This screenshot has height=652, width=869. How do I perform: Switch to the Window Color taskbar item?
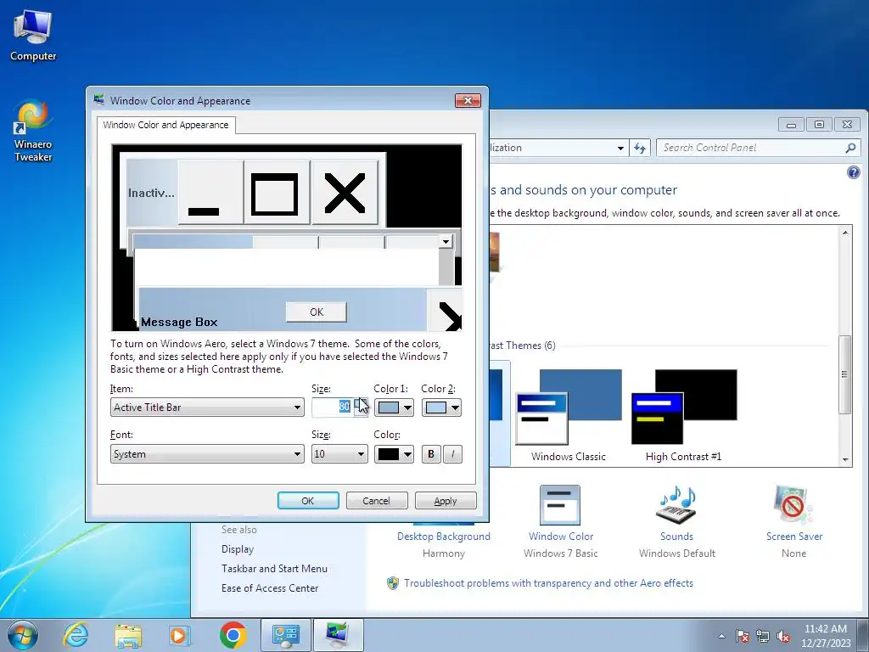(x=338, y=635)
